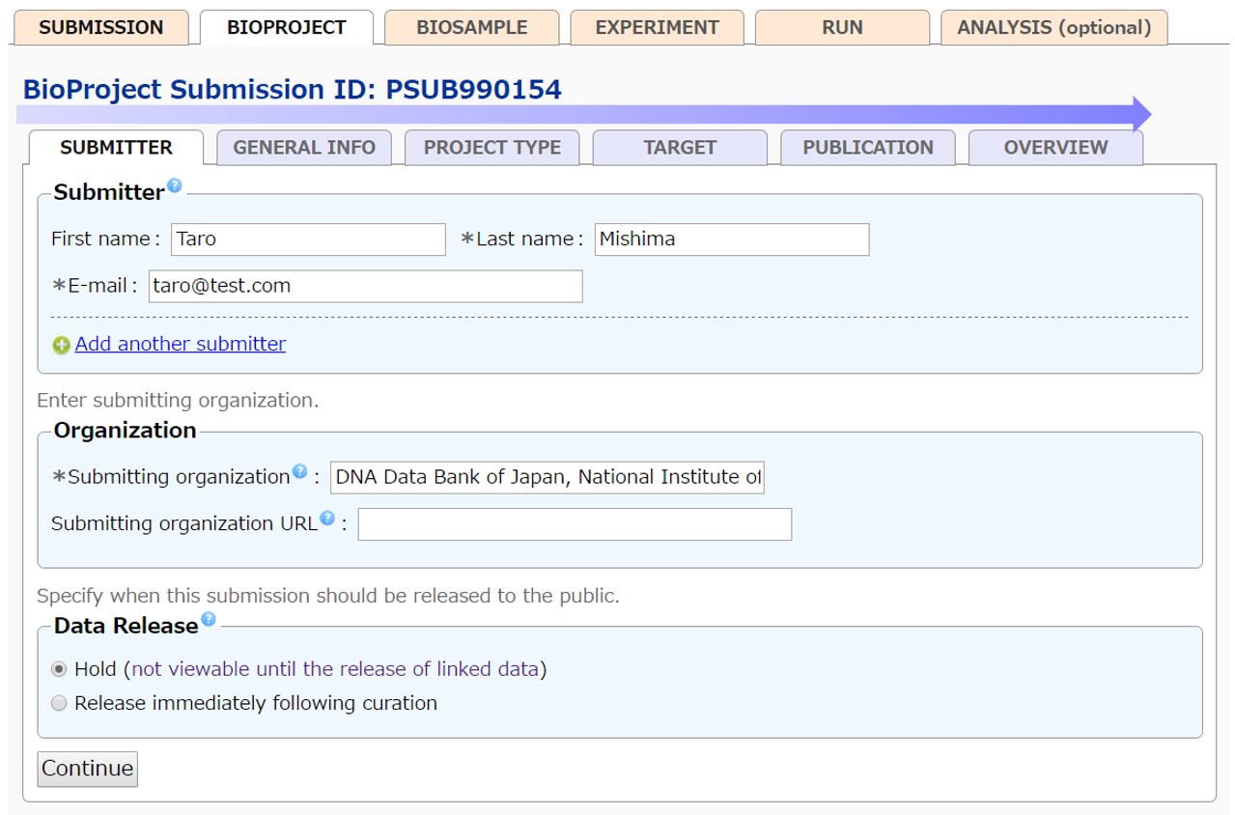Screen dimensions: 1235x815
Task: Click the Add another submitter link
Action: 180,345
